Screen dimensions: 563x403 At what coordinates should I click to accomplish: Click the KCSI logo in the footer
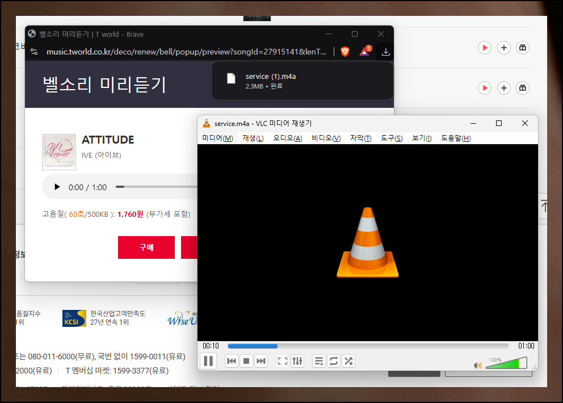click(74, 318)
